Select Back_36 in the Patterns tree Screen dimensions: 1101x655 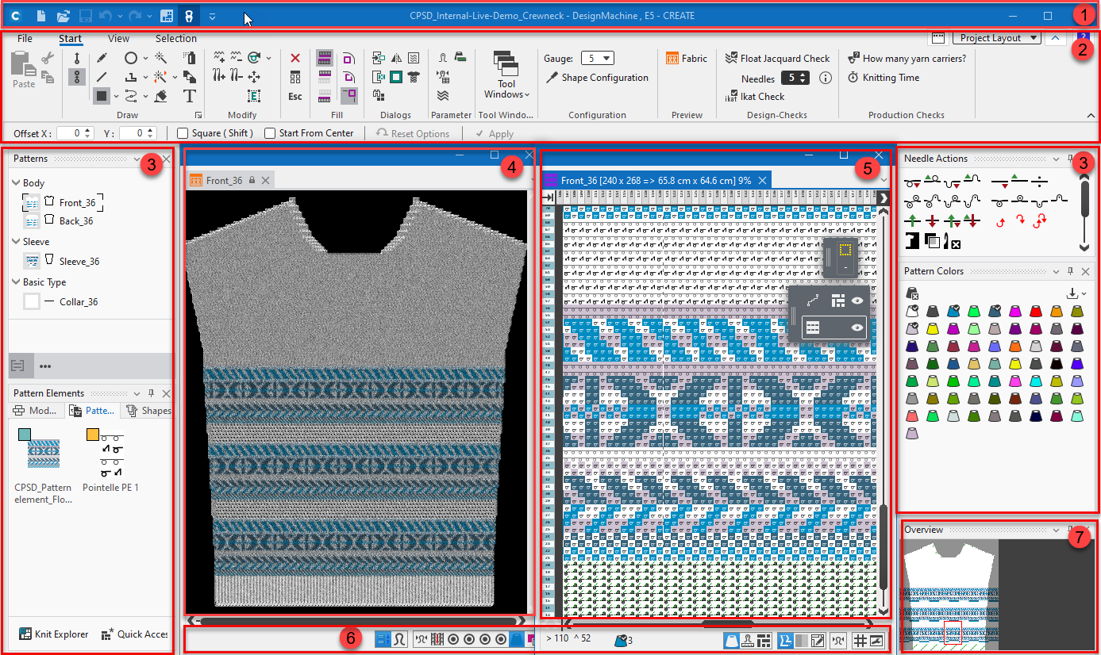tap(76, 221)
